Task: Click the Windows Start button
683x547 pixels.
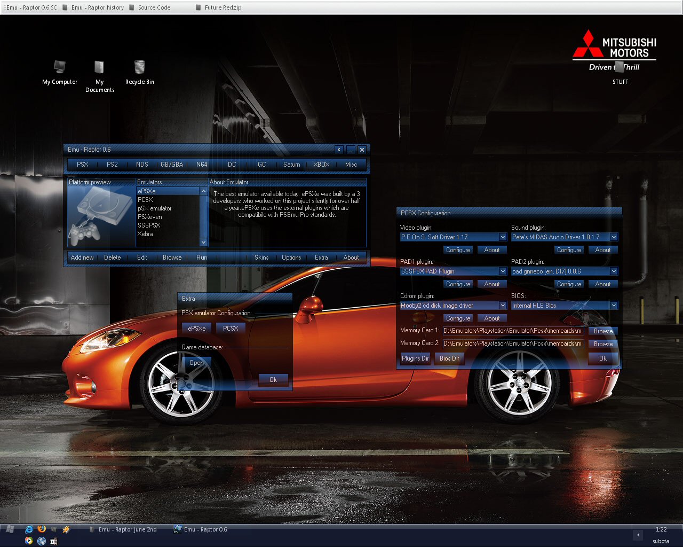Action: [x=10, y=529]
